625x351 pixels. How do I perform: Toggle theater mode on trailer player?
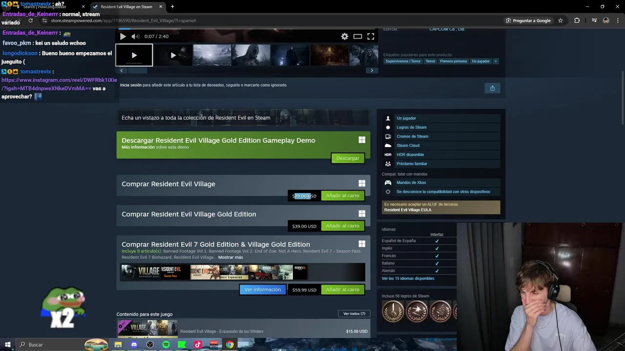click(x=357, y=37)
